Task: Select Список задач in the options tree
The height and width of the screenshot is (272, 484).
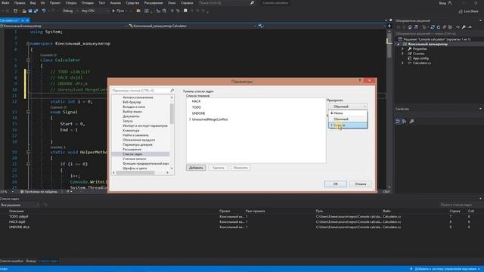Action: point(132,154)
